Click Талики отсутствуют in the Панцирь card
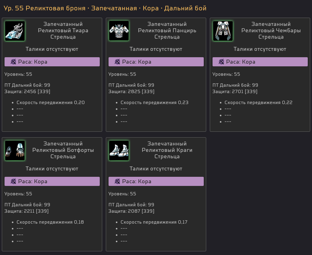Viewport: 312px width, 255px height. 156,49
